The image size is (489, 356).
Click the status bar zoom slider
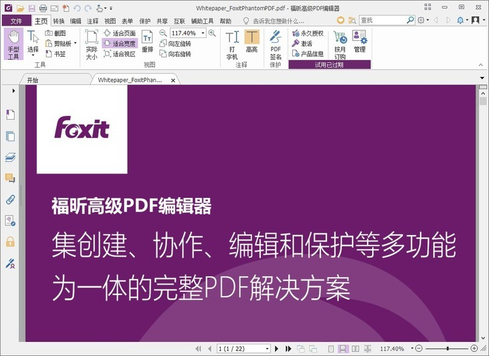447,349
